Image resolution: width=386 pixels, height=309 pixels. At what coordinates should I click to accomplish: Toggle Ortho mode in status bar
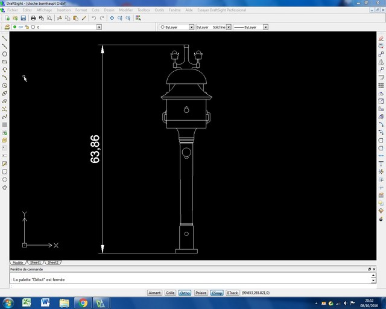tap(185, 293)
